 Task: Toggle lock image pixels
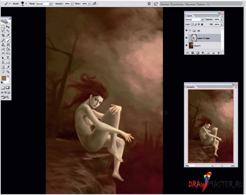[x=196, y=25]
